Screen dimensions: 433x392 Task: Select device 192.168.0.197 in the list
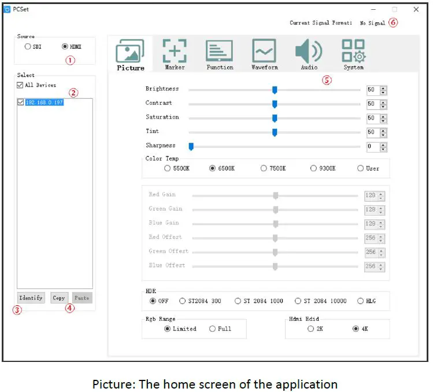pyautogui.click(x=45, y=102)
